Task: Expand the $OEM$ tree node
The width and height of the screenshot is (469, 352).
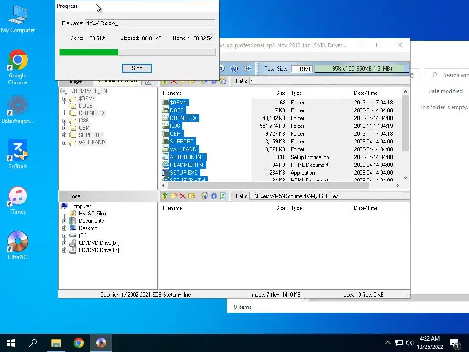Action: click(x=64, y=99)
